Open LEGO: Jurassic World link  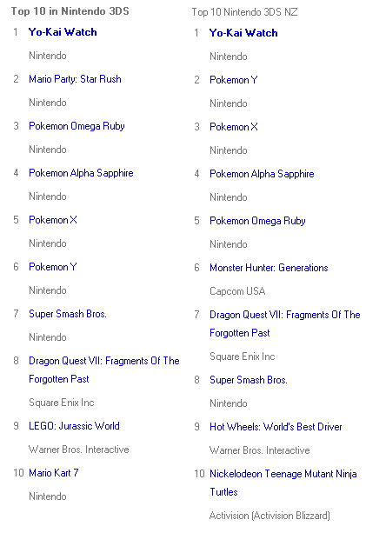tap(74, 426)
